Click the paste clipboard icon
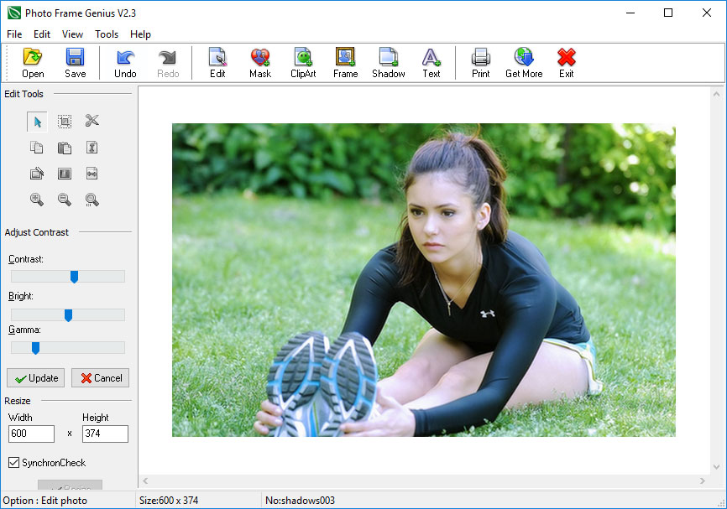Viewport: 727px width, 509px height. pos(65,148)
